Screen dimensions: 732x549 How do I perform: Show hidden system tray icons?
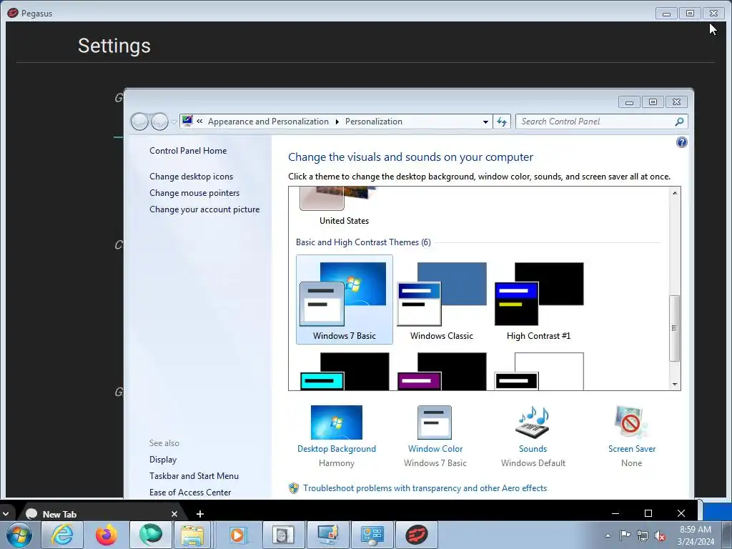(608, 535)
